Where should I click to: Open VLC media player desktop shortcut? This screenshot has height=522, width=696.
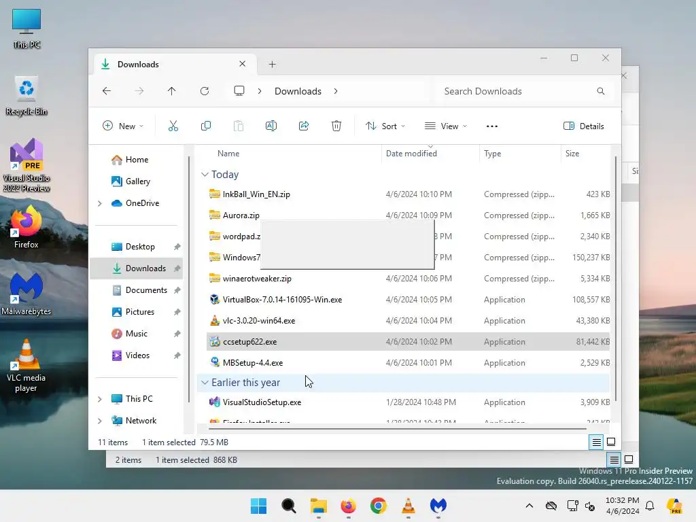27,366
